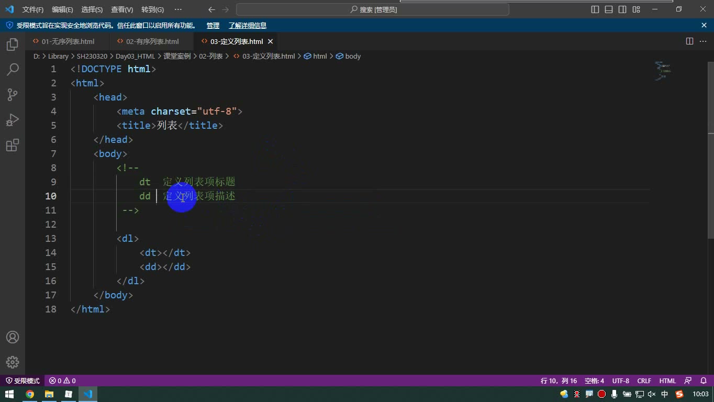Toggle the primary side bar
This screenshot has height=402, width=714.
pyautogui.click(x=595, y=9)
